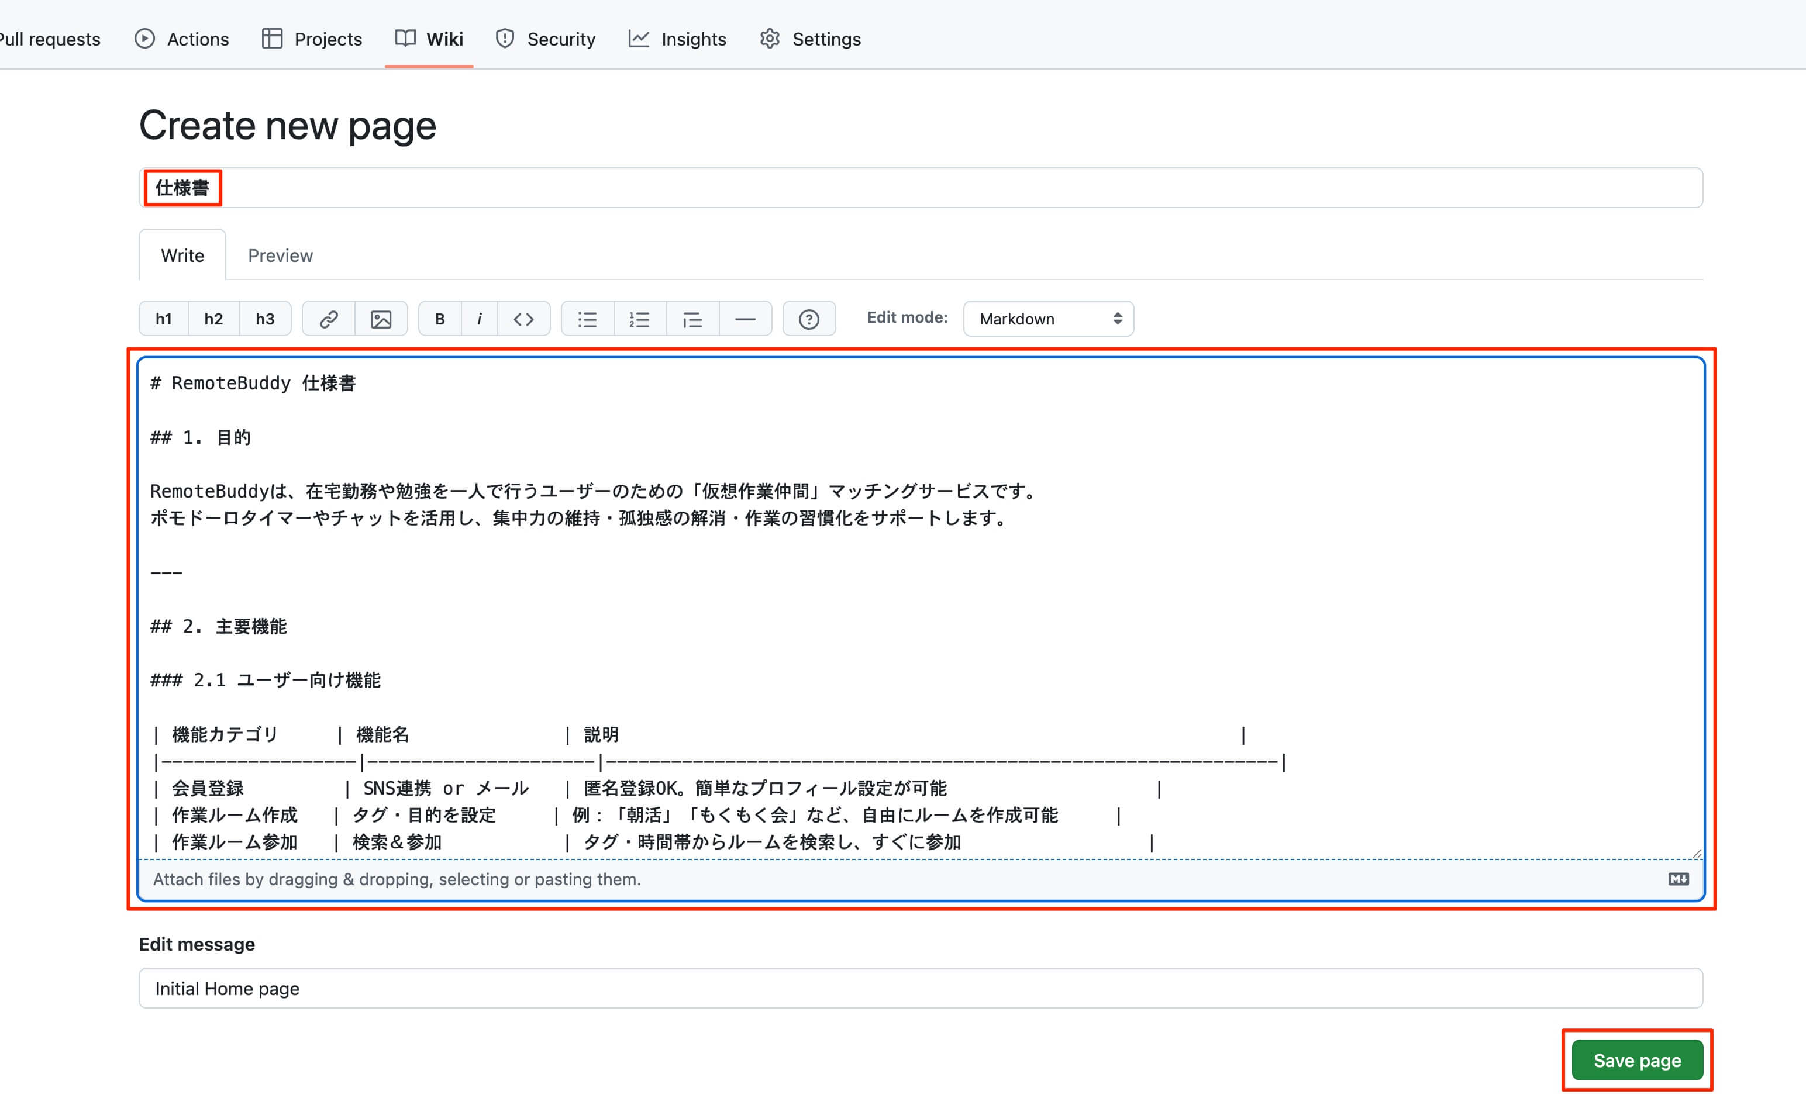Insert an ordered numbered list
Image resolution: width=1806 pixels, height=1105 pixels.
(640, 319)
